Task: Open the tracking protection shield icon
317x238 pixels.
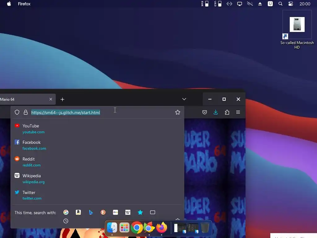Action: click(17, 112)
